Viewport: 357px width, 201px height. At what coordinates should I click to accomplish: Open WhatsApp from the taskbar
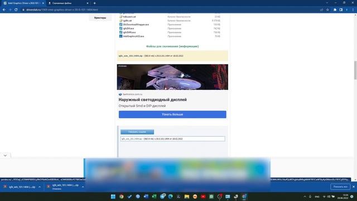(211, 197)
